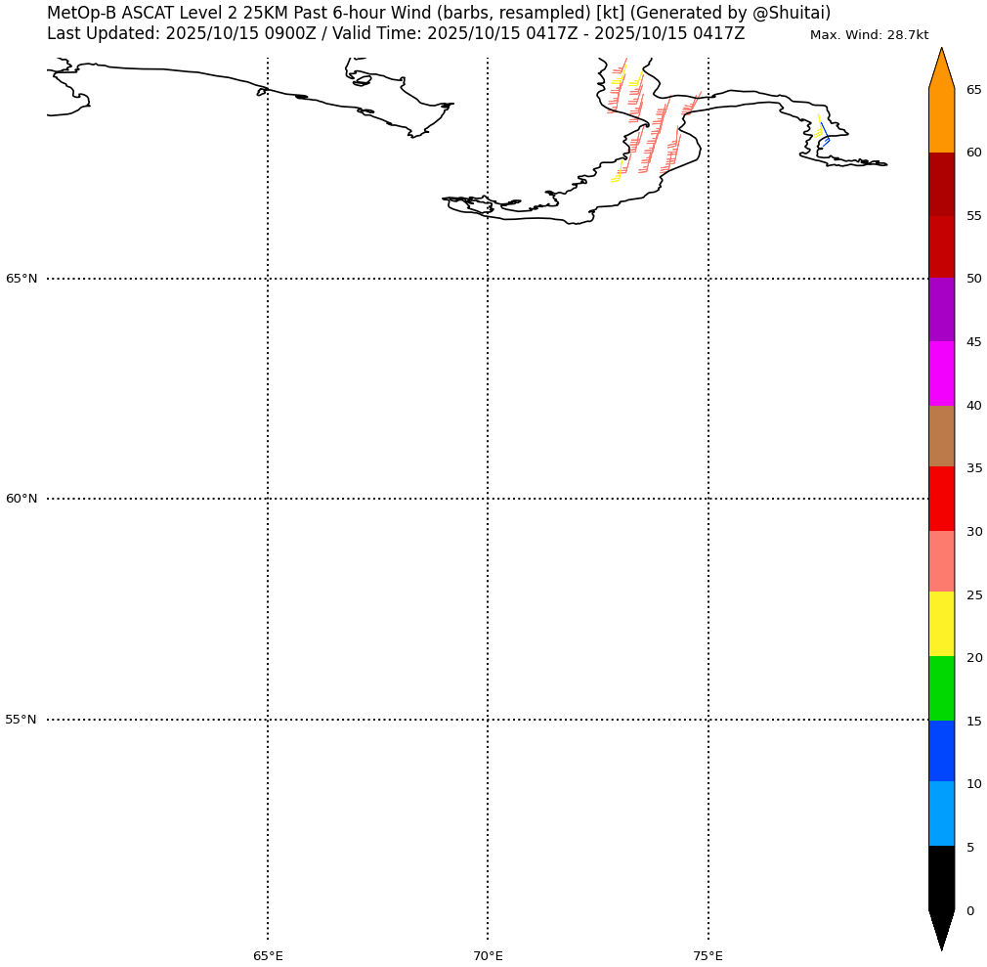Click the 75°E longitude label

click(x=708, y=955)
